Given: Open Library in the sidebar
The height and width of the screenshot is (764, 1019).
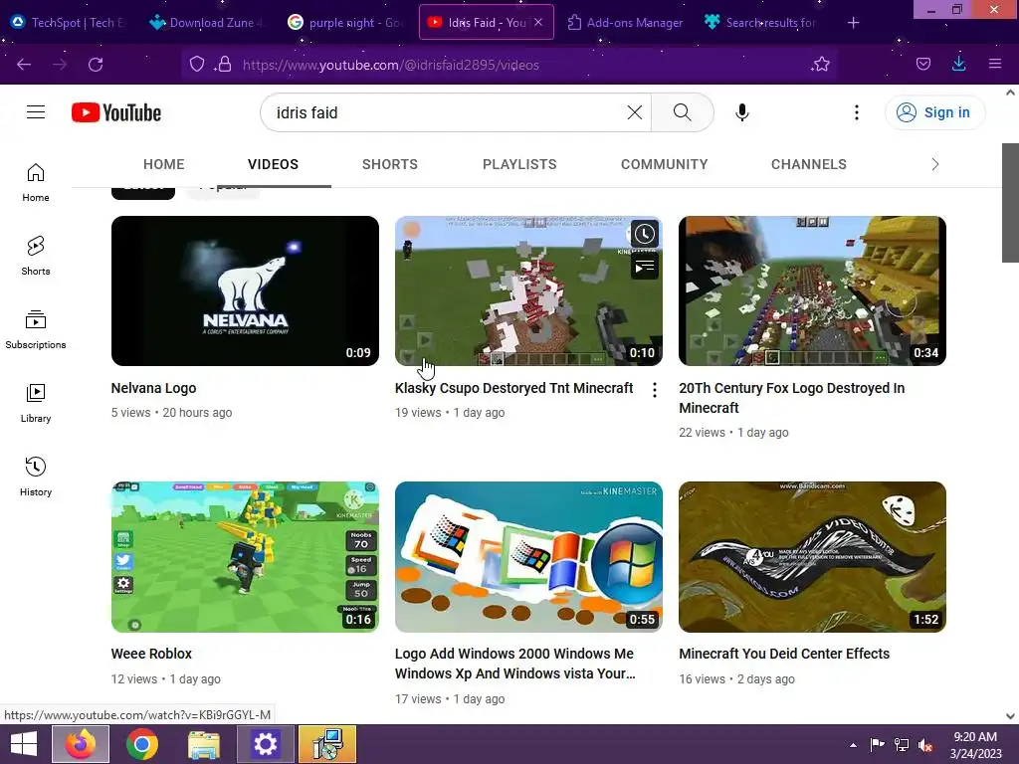Looking at the screenshot, I should pos(36,404).
